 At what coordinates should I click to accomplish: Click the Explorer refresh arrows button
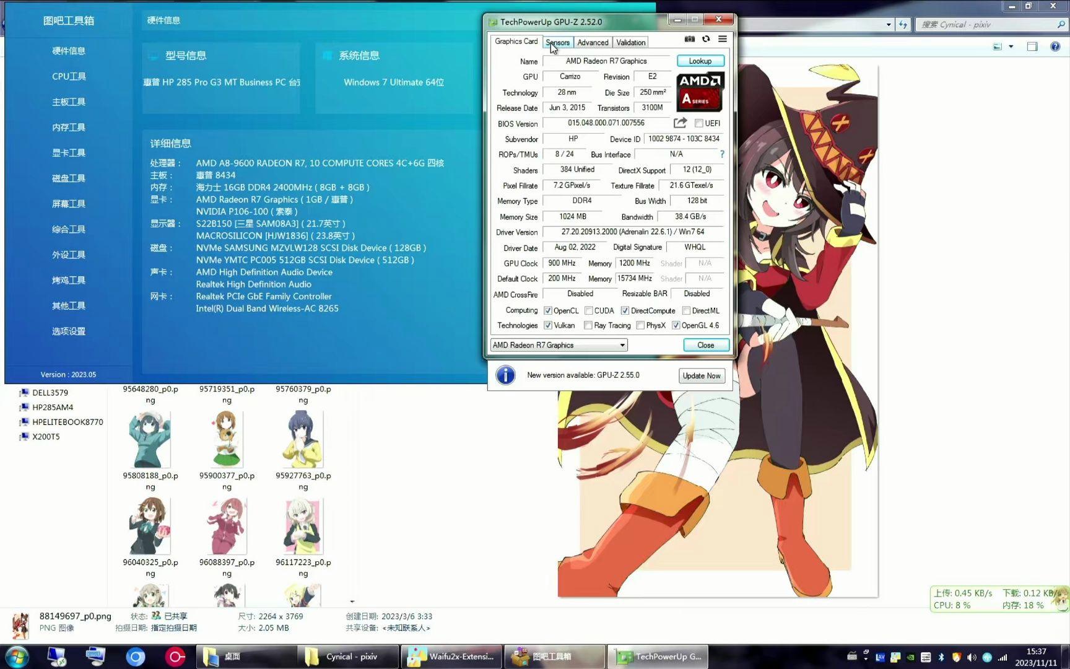pos(903,25)
